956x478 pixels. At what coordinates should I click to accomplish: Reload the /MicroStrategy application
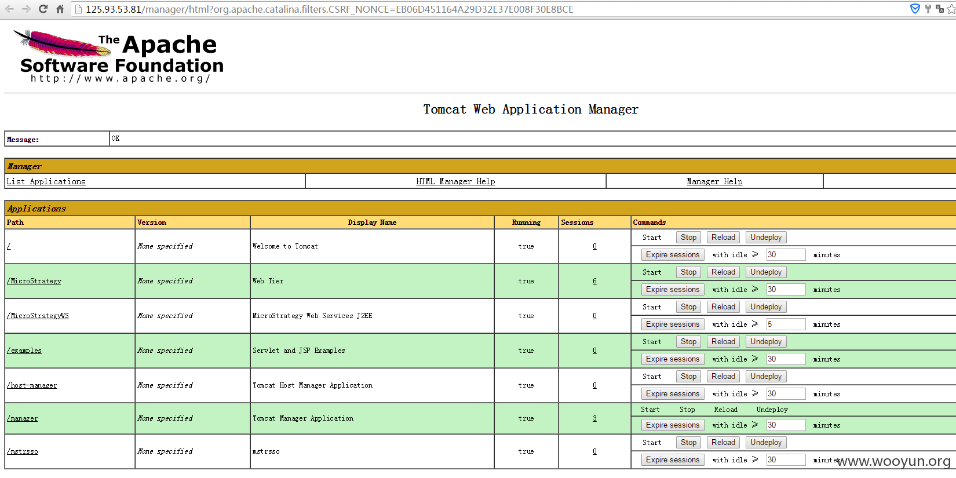pos(723,272)
